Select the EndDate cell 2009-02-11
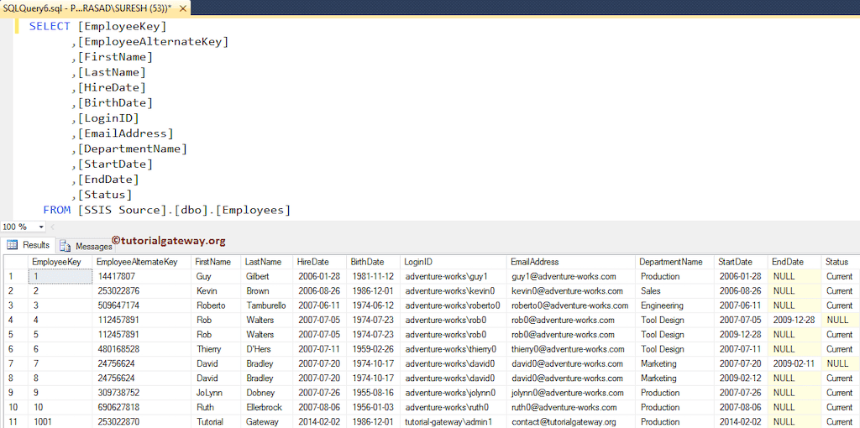The width and height of the screenshot is (860, 428). 794,363
